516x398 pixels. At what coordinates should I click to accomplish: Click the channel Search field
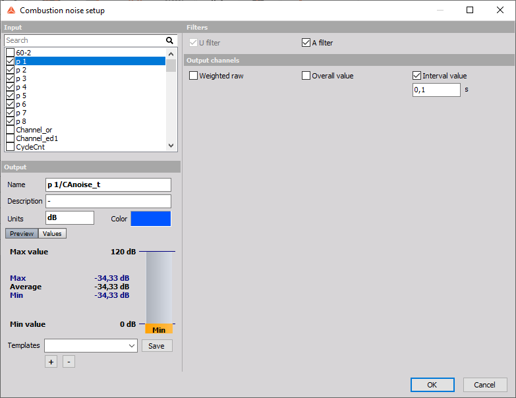[x=85, y=40]
